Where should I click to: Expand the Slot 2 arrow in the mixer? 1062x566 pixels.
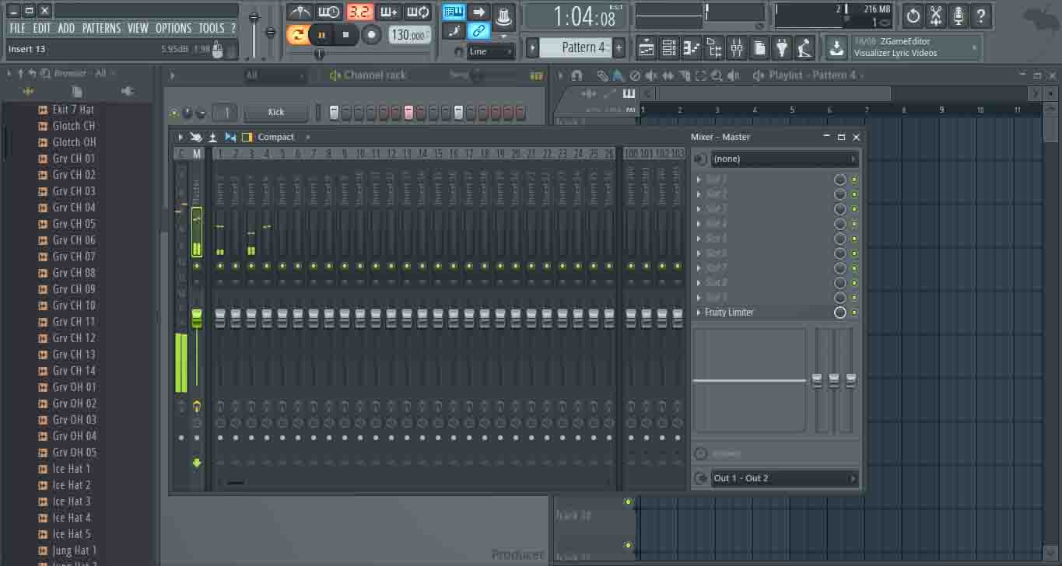(698, 194)
